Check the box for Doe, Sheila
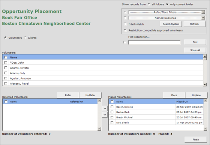This screenshot has width=210, height=145. coord(112,123)
